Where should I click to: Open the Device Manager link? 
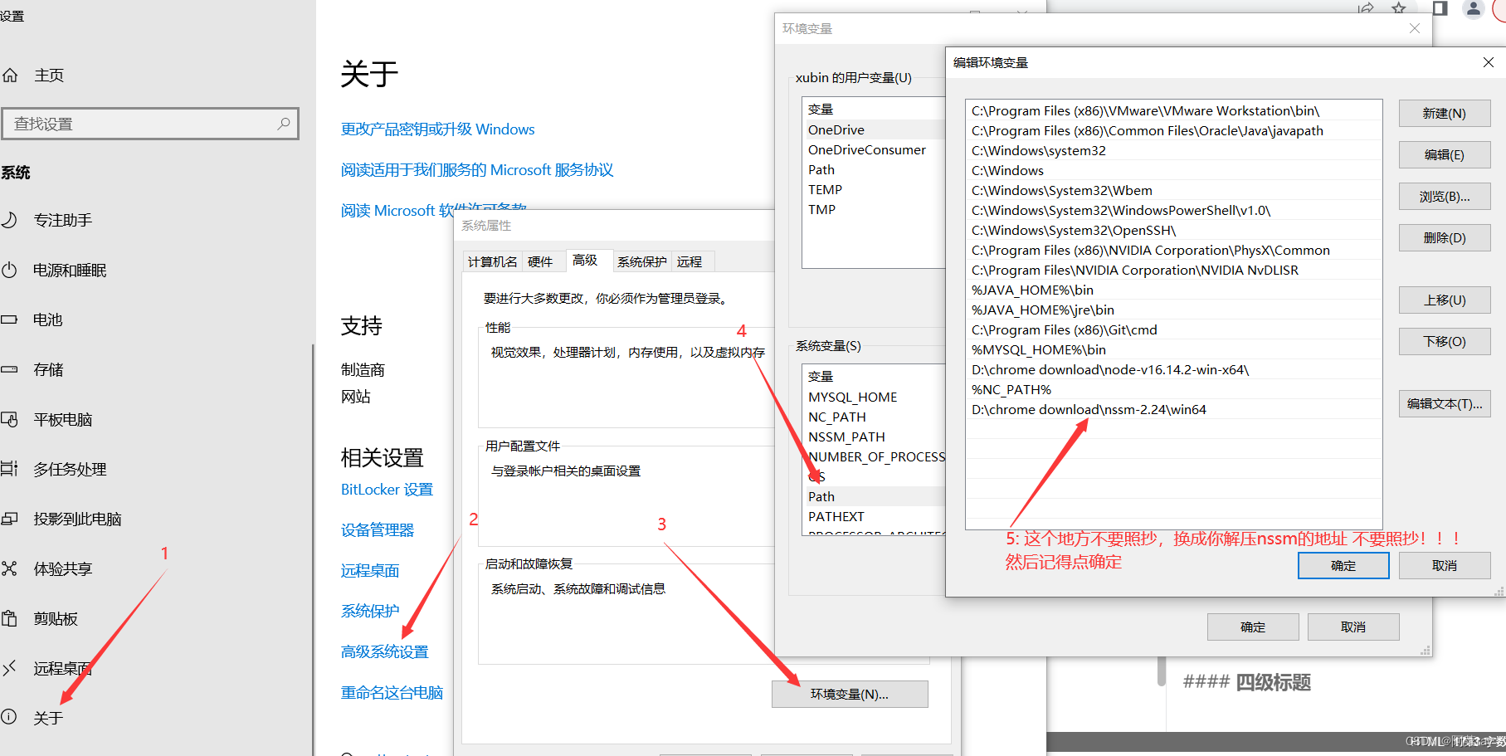378,530
